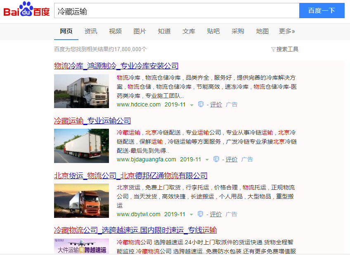Open the 贴吧 tab

[x=213, y=31]
